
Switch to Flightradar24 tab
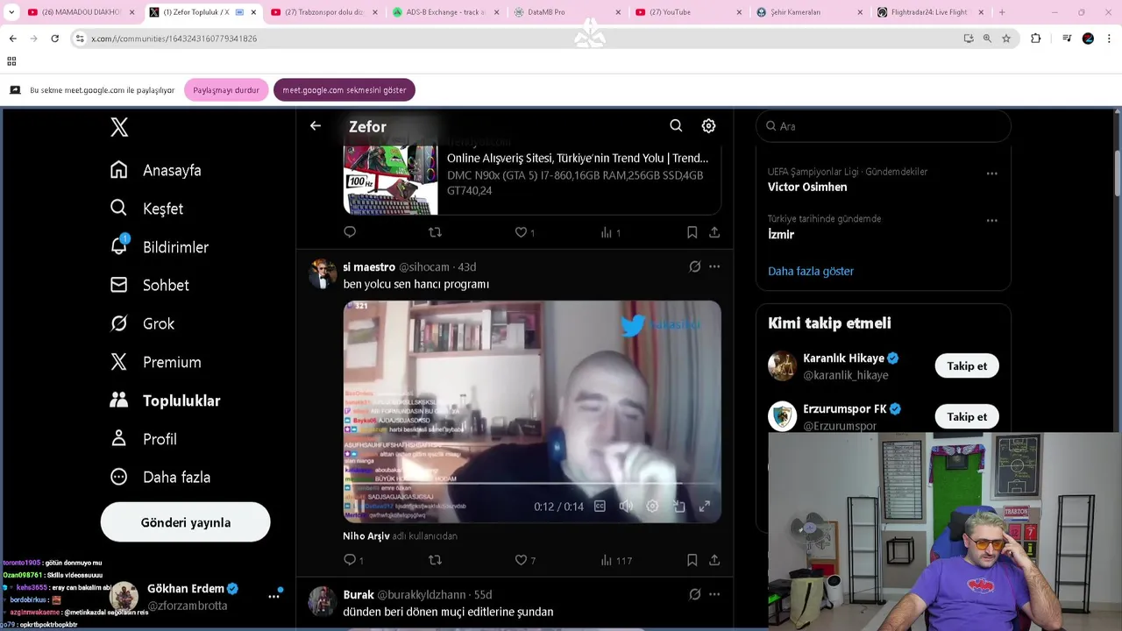click(930, 12)
